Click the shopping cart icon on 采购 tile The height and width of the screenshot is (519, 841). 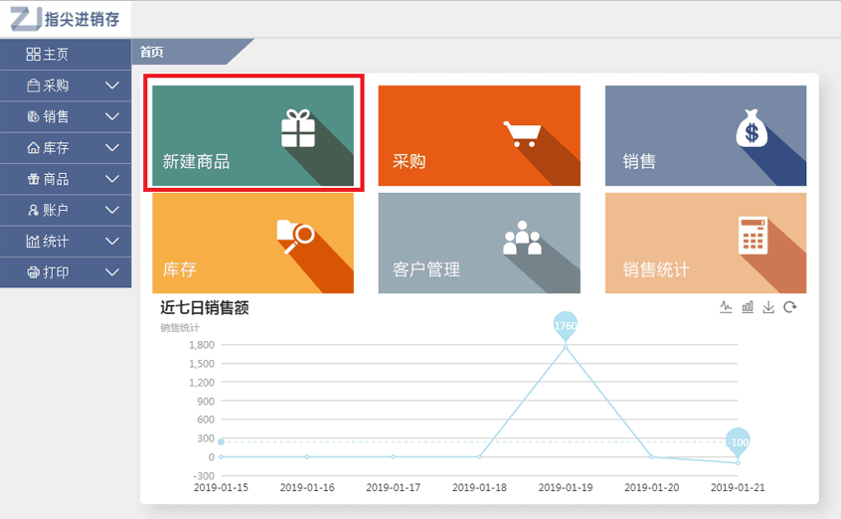pyautogui.click(x=522, y=133)
